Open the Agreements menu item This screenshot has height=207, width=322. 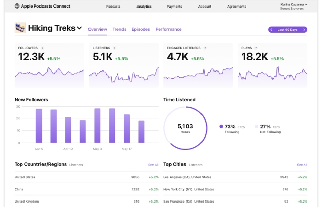point(236,6)
